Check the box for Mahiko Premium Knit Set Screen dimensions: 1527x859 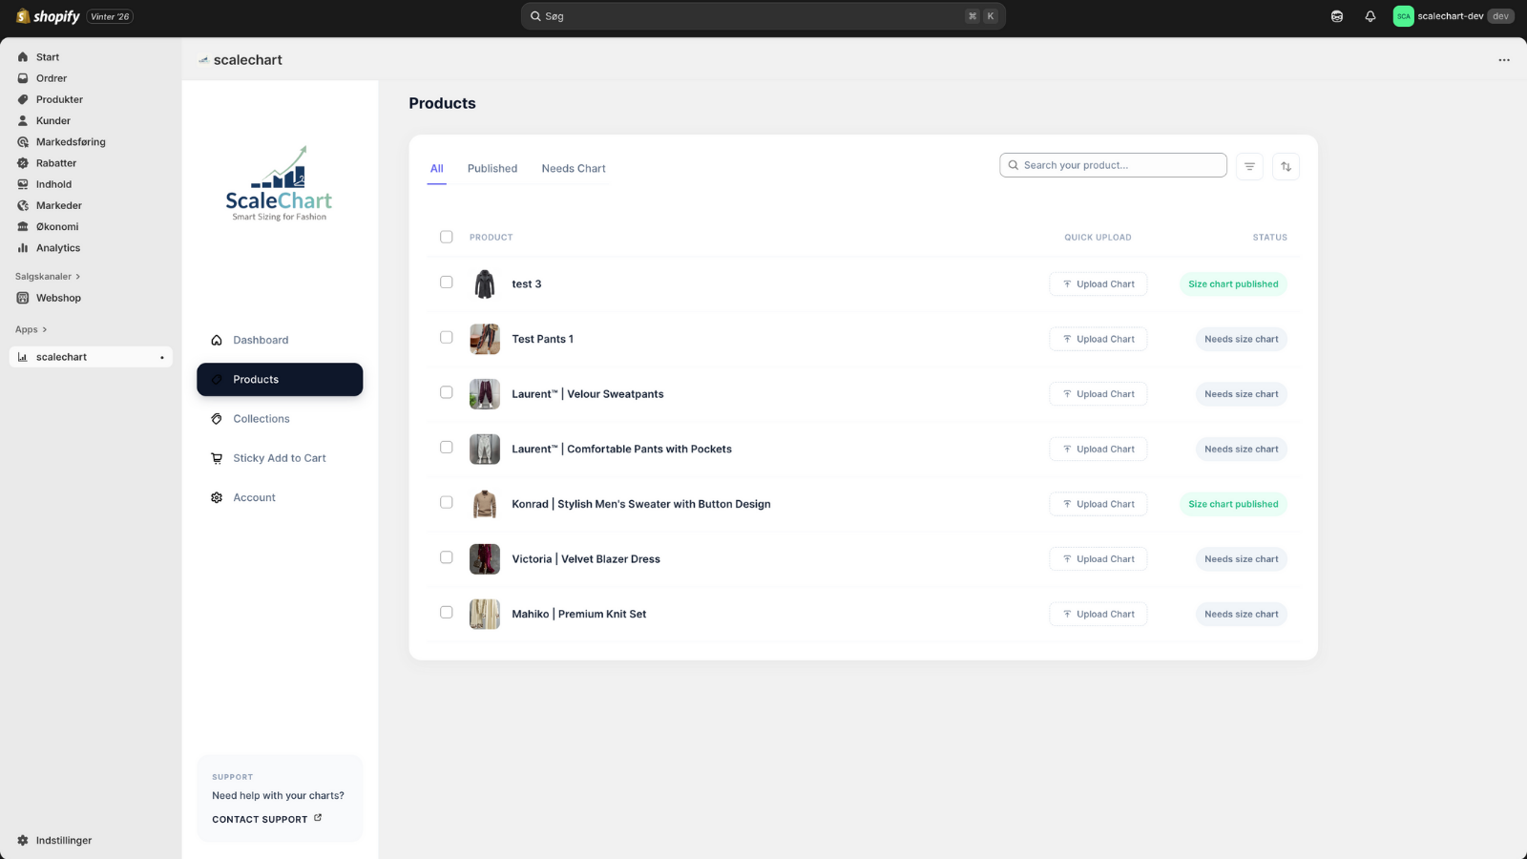[x=447, y=613]
